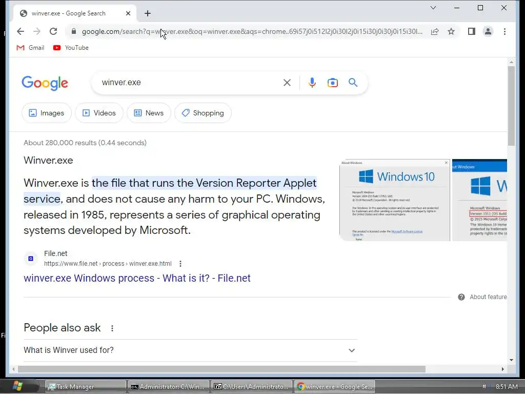
Task: Open the winver.exe Windows process File.net link
Action: (137, 278)
